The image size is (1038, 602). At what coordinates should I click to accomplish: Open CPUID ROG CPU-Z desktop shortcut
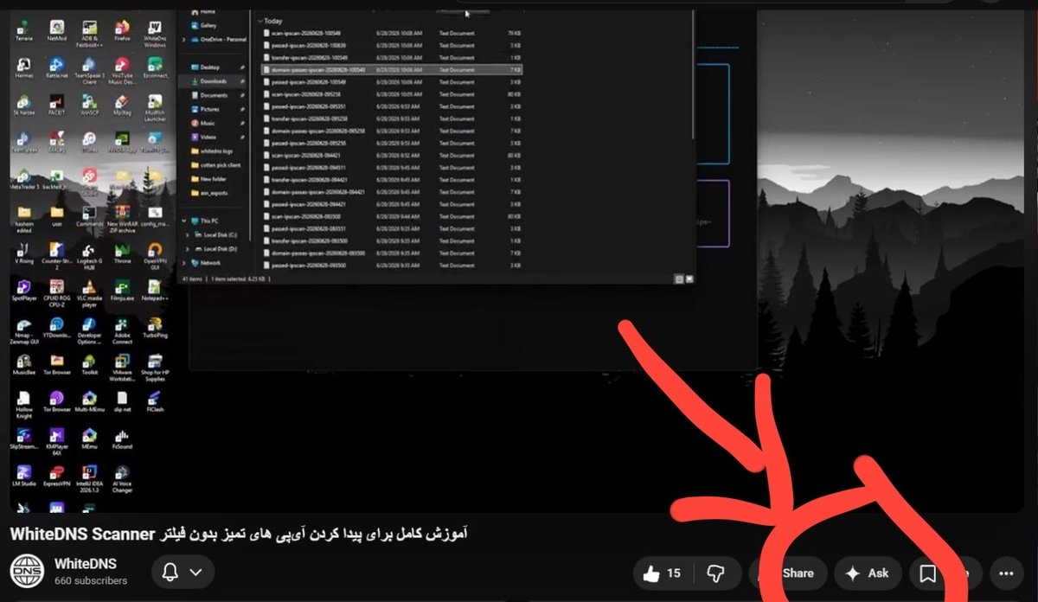(x=57, y=291)
